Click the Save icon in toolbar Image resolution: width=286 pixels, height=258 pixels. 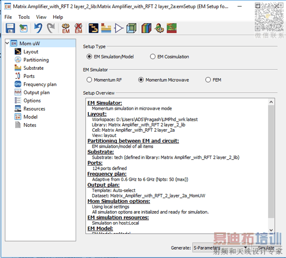pyautogui.click(x=10, y=28)
